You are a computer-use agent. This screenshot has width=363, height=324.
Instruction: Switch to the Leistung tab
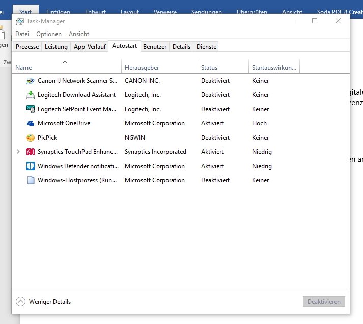(x=56, y=47)
